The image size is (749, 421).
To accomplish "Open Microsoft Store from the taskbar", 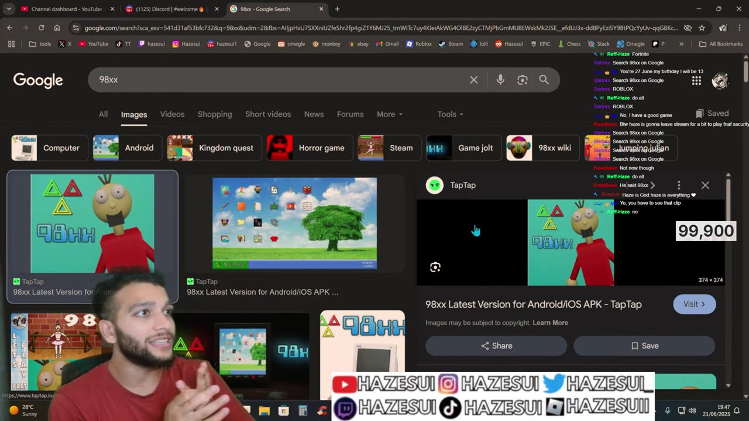I will pos(284,411).
